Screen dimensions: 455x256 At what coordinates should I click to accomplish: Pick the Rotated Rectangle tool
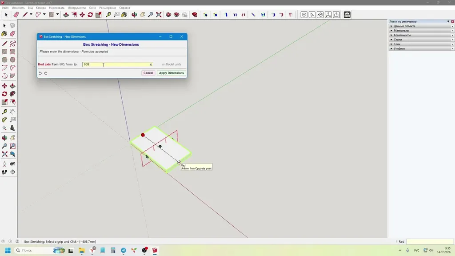[12, 52]
